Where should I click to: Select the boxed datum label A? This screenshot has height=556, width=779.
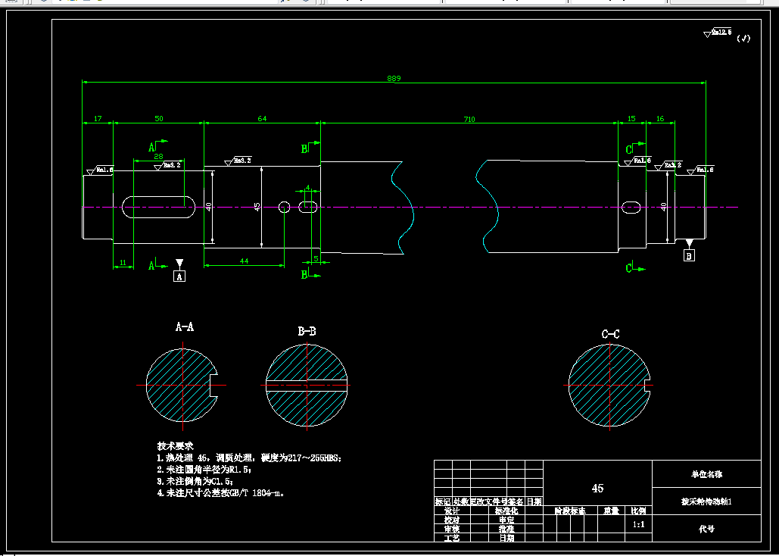click(179, 276)
